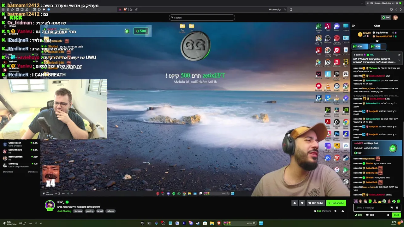The image size is (404, 227).
Task: Click first 500 kicks goal progress bar
Action: [360, 46]
